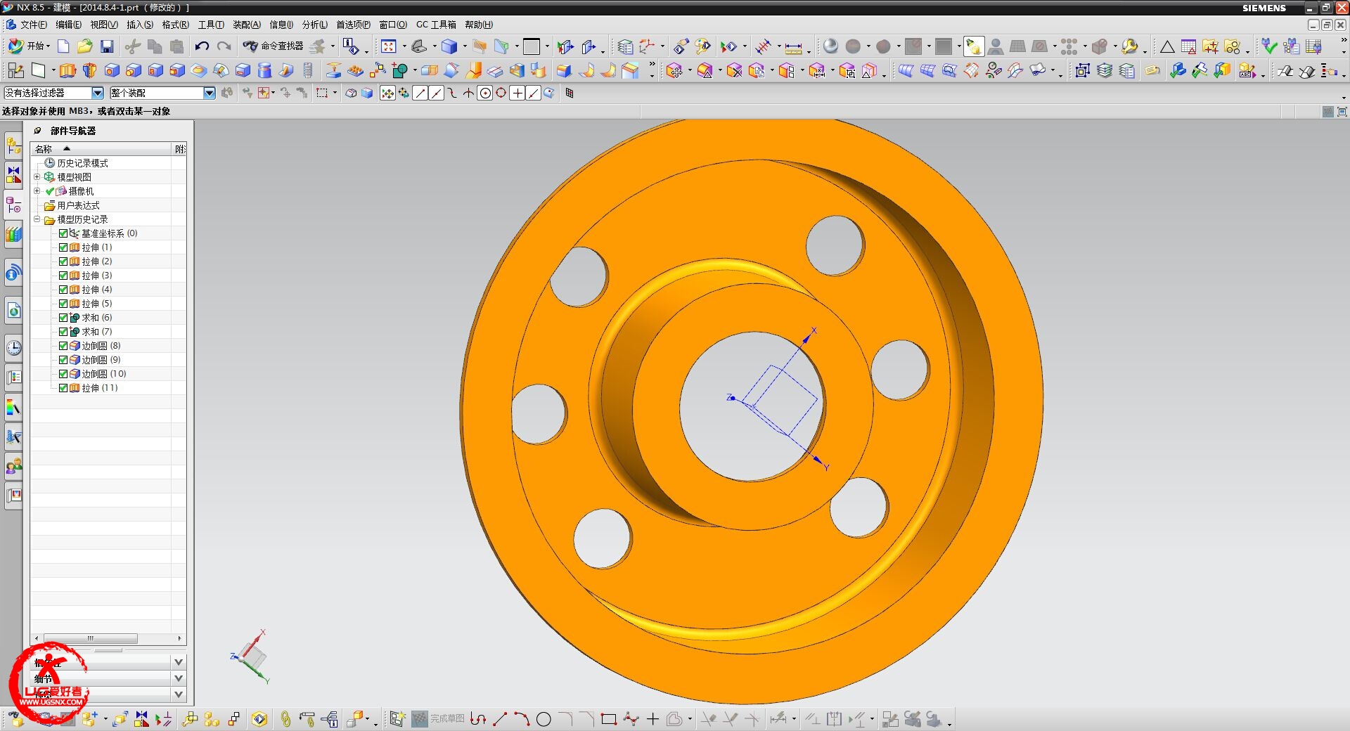
Task: Click the Profile curve tool in bottom toolbar
Action: [x=478, y=719]
